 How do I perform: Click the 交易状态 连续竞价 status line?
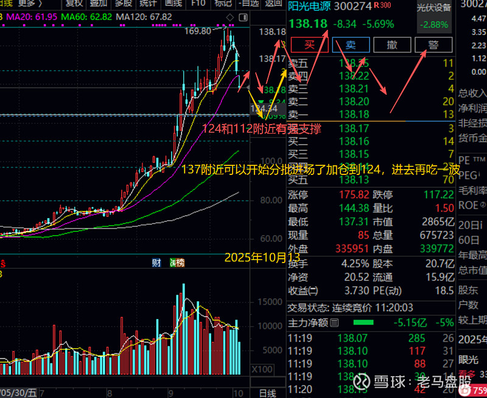click(x=351, y=308)
